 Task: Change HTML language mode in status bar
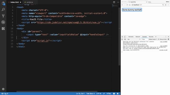point(109,94)
